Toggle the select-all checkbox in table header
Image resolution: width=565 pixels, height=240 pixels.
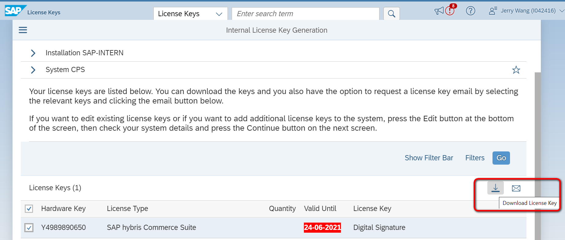[x=29, y=209]
